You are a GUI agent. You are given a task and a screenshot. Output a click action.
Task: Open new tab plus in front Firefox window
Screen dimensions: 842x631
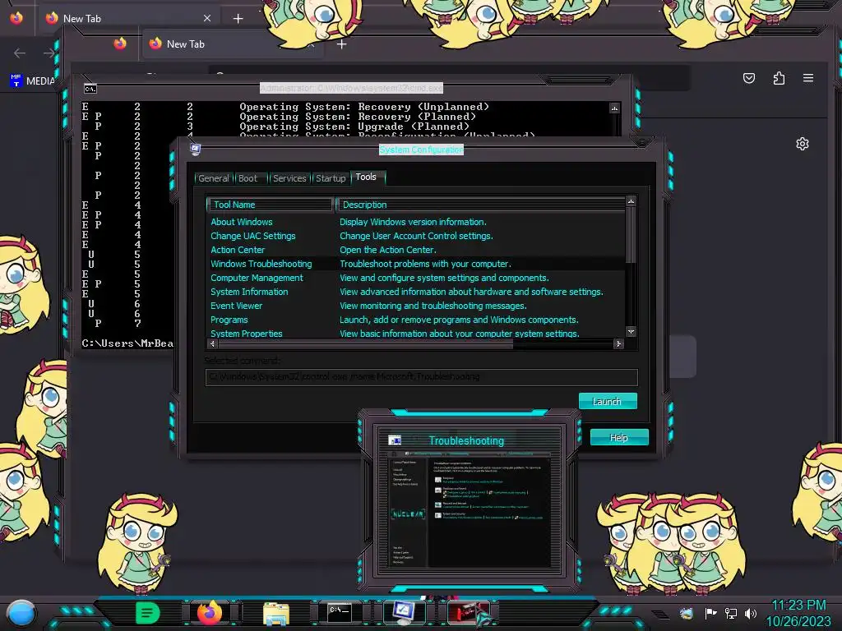[x=341, y=44]
